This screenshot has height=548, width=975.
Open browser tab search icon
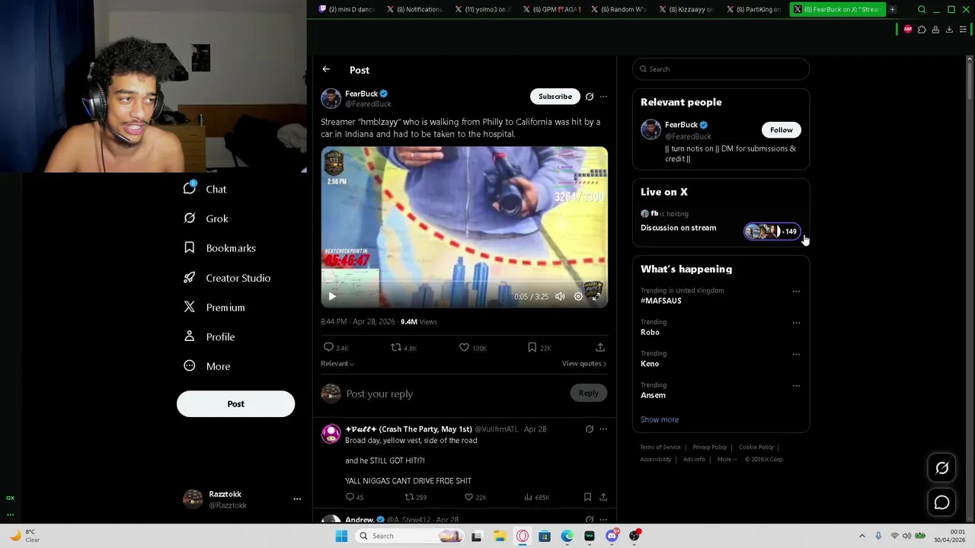pyautogui.click(x=922, y=9)
